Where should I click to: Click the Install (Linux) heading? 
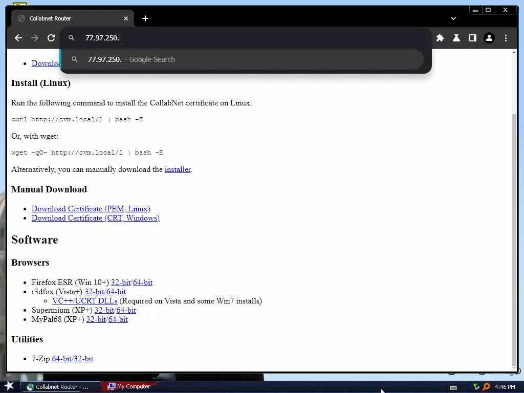coord(41,83)
